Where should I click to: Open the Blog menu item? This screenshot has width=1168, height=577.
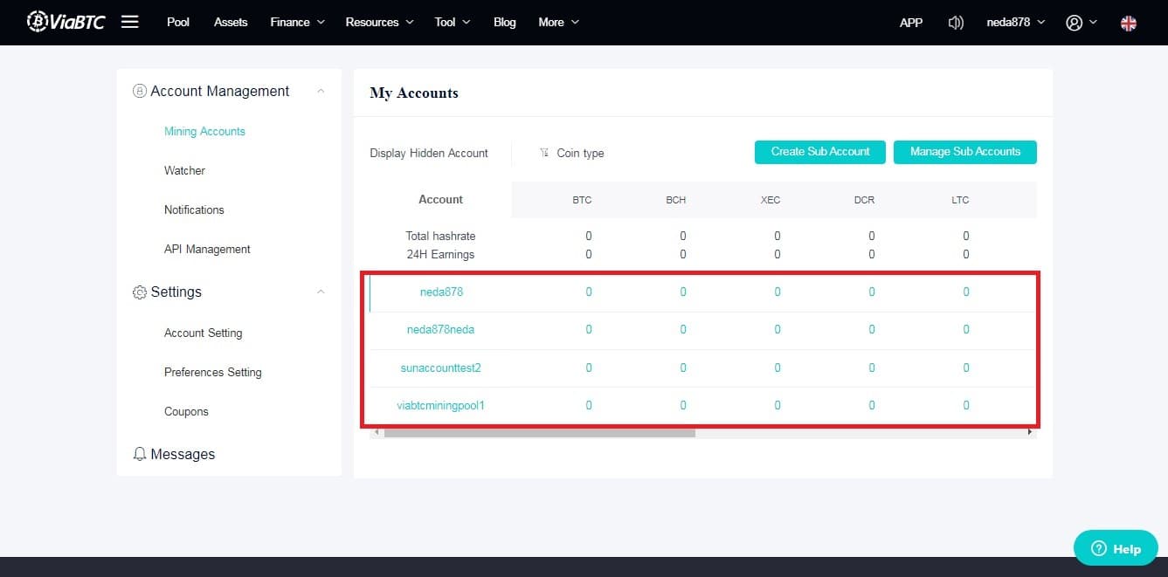pos(505,22)
